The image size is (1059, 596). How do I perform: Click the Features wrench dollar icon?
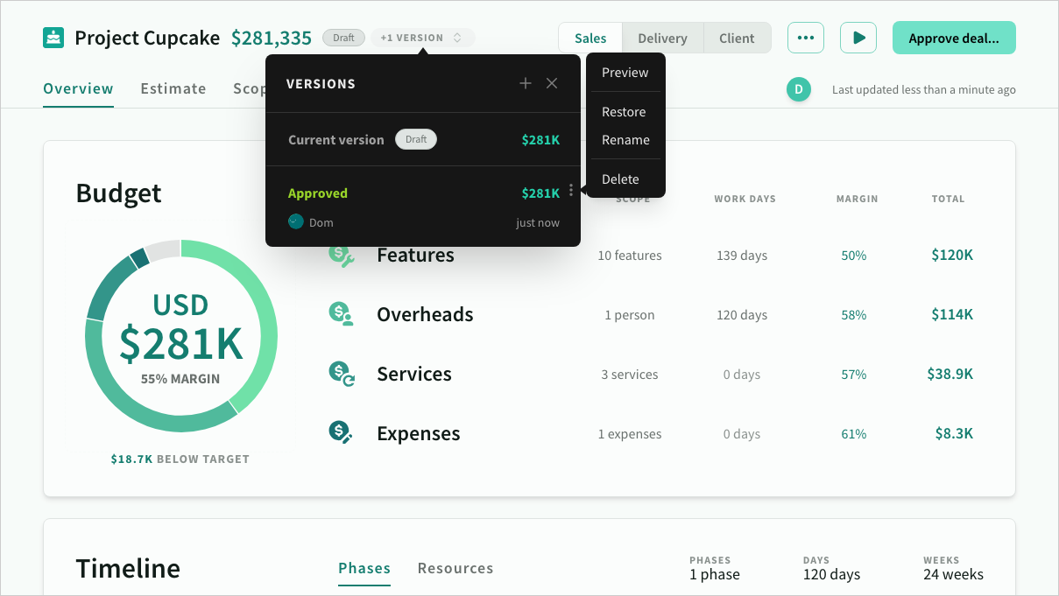[341, 256]
